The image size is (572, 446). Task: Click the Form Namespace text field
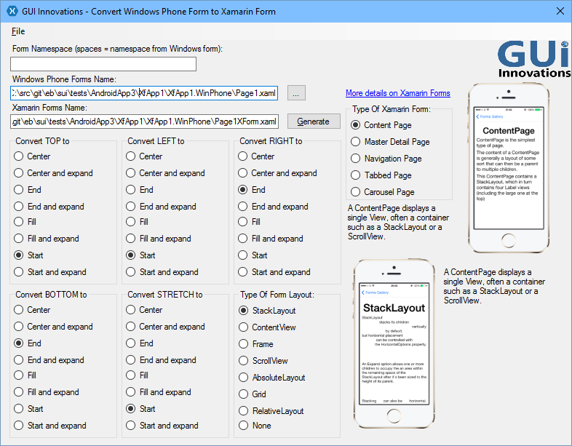tap(103, 64)
